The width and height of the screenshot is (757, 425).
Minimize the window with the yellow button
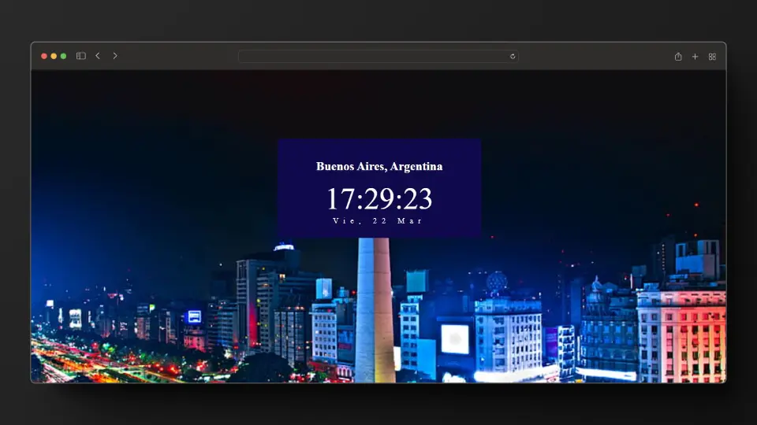coord(54,57)
